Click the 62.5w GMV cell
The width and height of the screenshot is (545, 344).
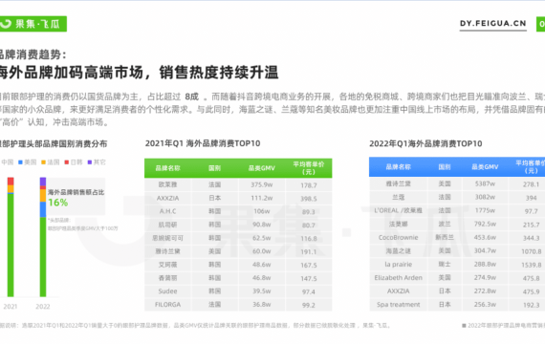click(262, 238)
